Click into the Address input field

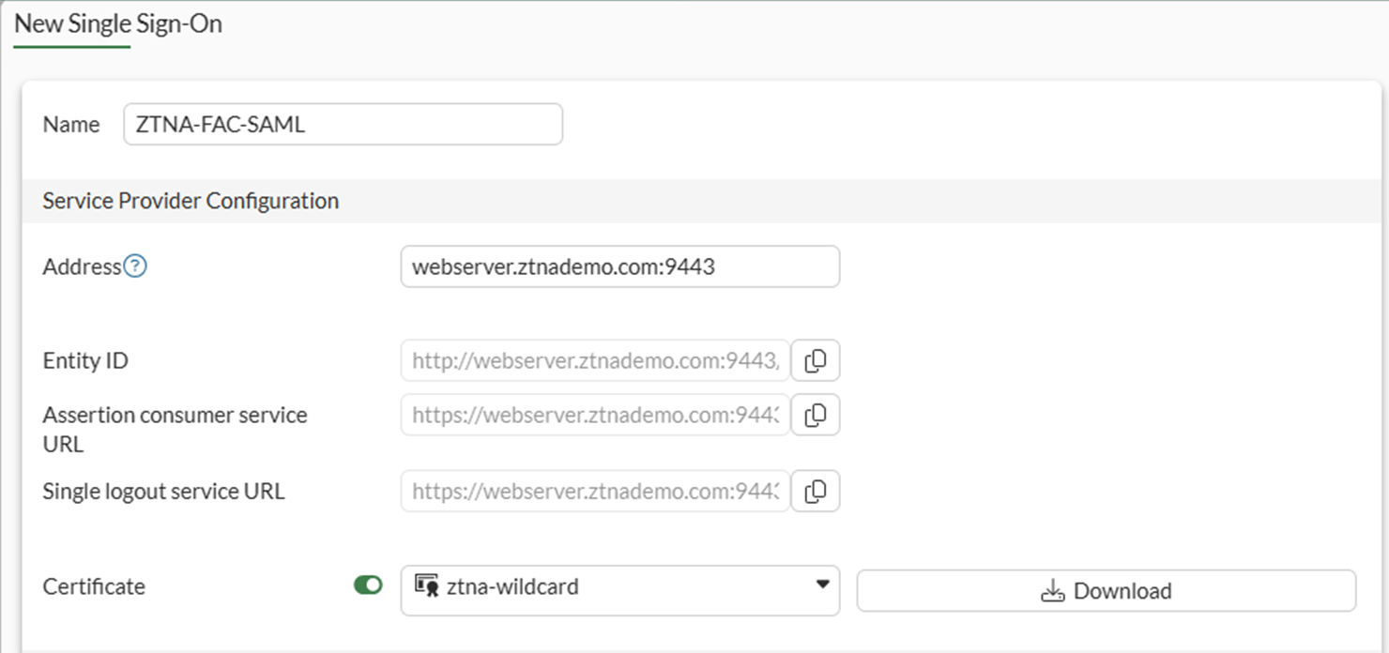point(619,267)
